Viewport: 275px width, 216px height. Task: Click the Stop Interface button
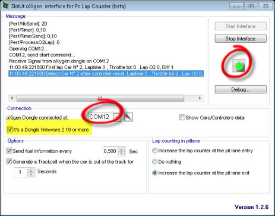coord(241,39)
